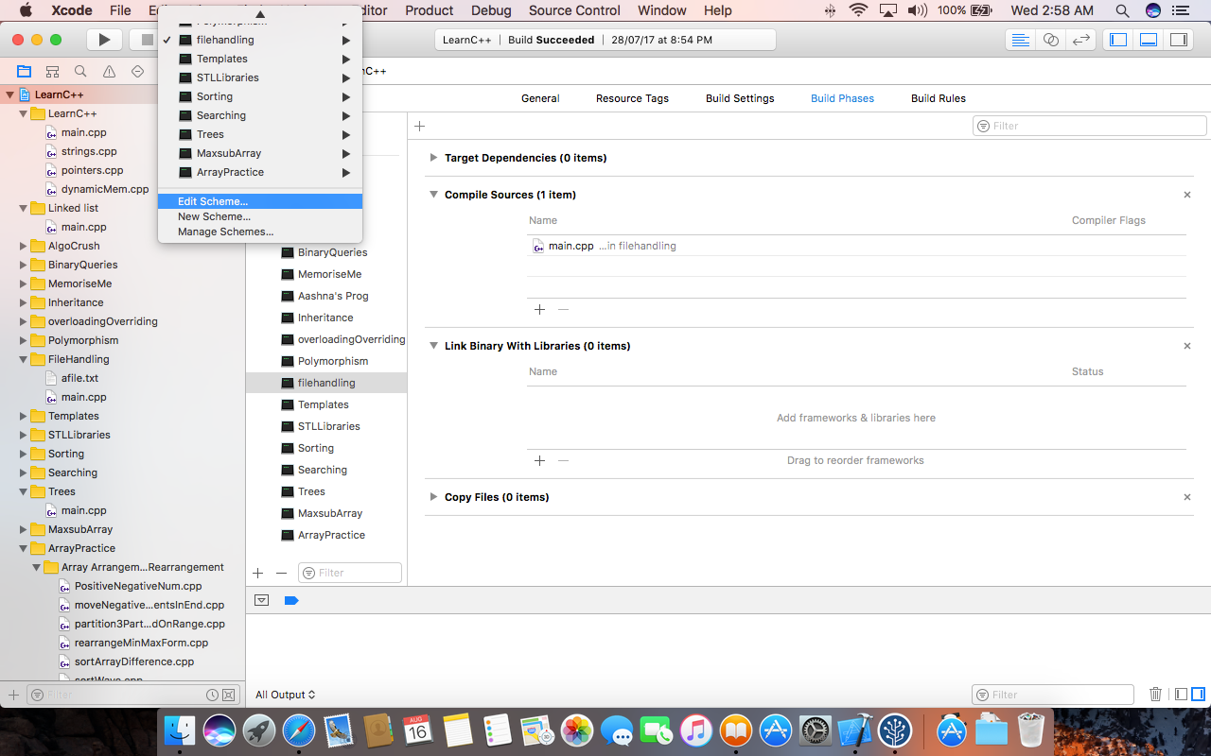Toggle the utilities panel visibility

[x=1179, y=40]
